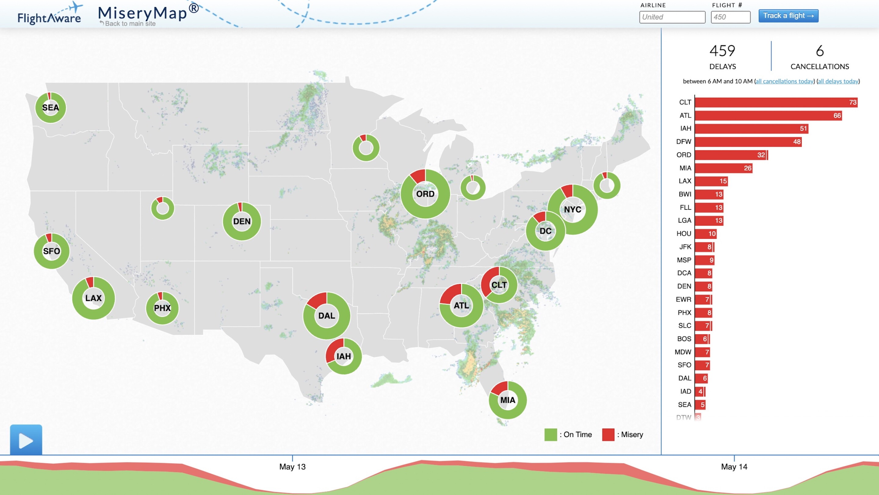Click the EWR bar in delay chart
This screenshot has height=495, width=879.
click(x=703, y=299)
